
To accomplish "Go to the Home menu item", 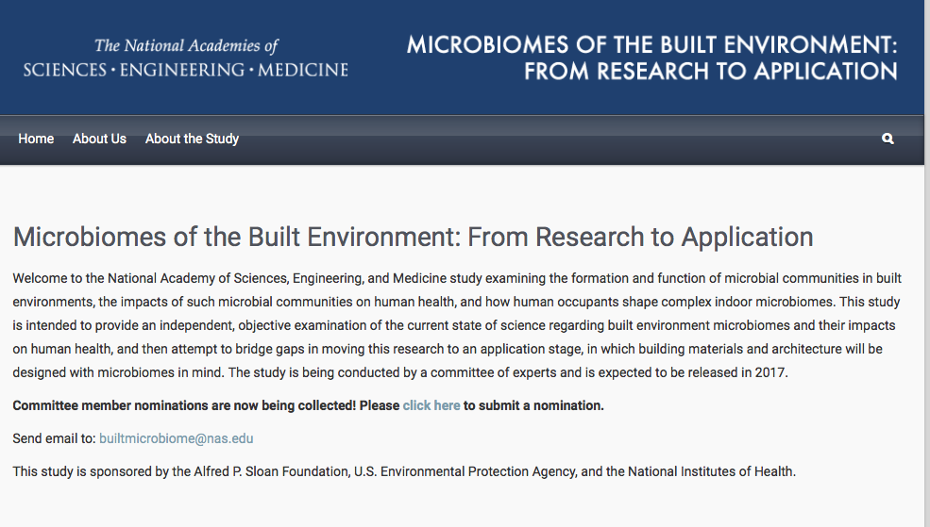I will click(x=36, y=139).
